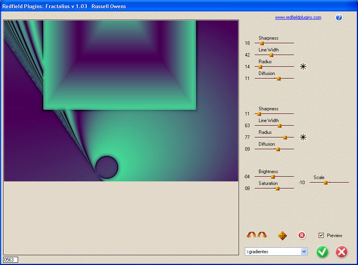This screenshot has height=265, width=358.
Task: Click the upper Radius asterisk icon
Action: click(x=303, y=67)
